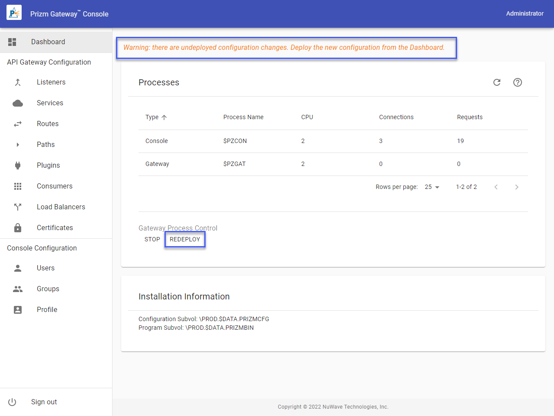Click the Listeners merge icon

point(18,82)
